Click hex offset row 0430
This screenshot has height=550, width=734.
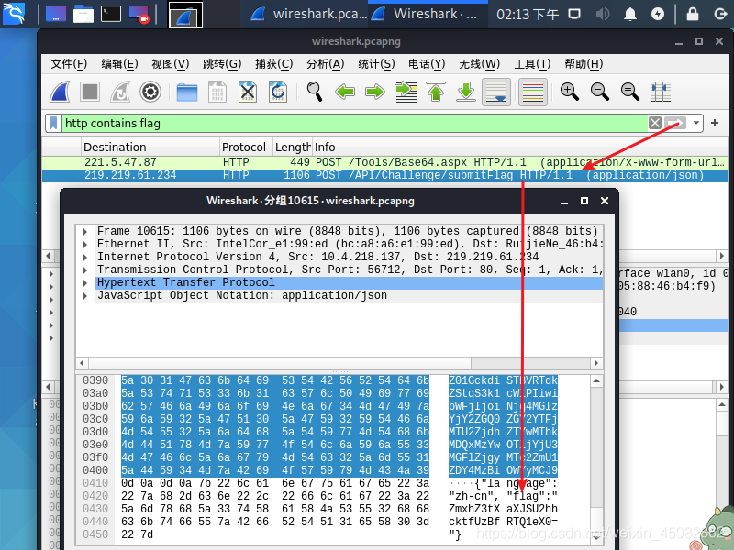(x=95, y=509)
